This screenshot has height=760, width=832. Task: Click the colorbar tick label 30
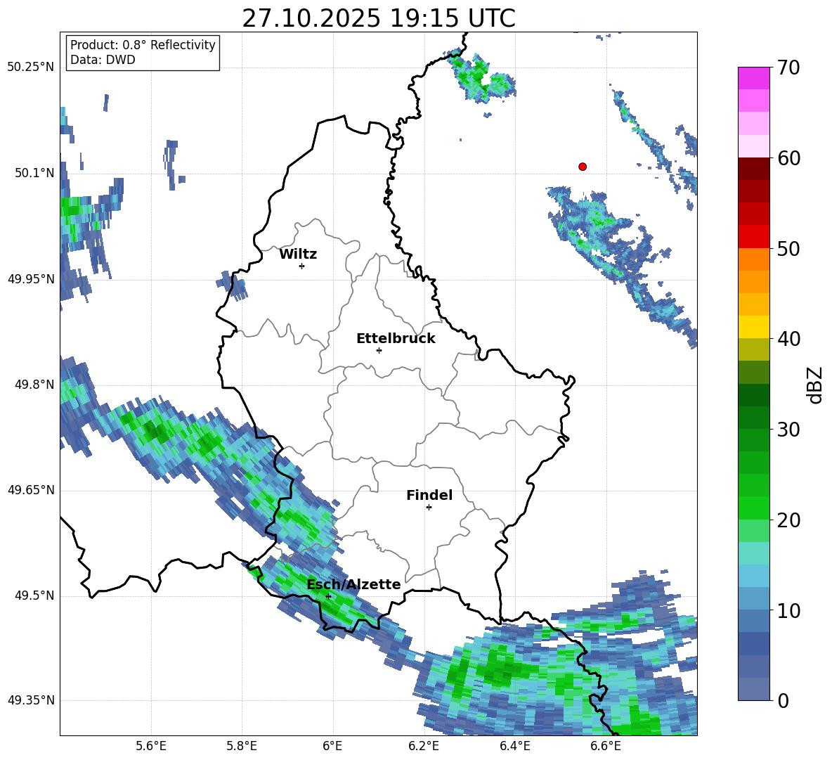[788, 430]
